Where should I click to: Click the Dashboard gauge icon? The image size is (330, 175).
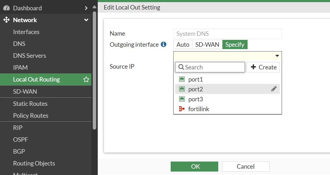click(x=6, y=8)
